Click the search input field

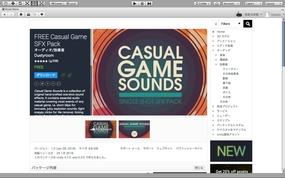122,24
